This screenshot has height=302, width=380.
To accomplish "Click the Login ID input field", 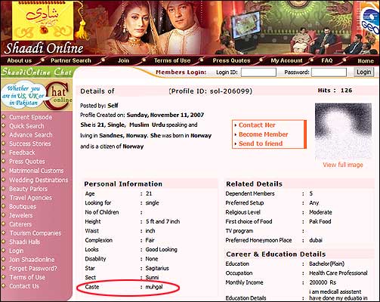I will pyautogui.click(x=258, y=72).
